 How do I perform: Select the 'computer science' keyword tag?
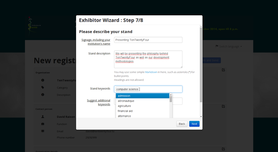[127, 89]
